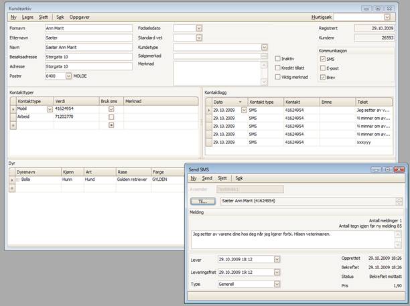Screen dimensions: 410x306
Task: Expand the Bolla animal row
Action: coord(18,180)
